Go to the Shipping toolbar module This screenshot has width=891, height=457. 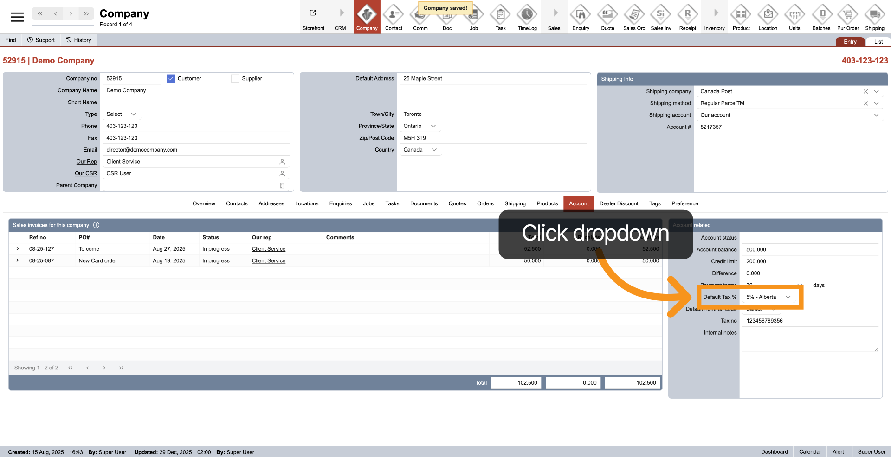pos(874,17)
